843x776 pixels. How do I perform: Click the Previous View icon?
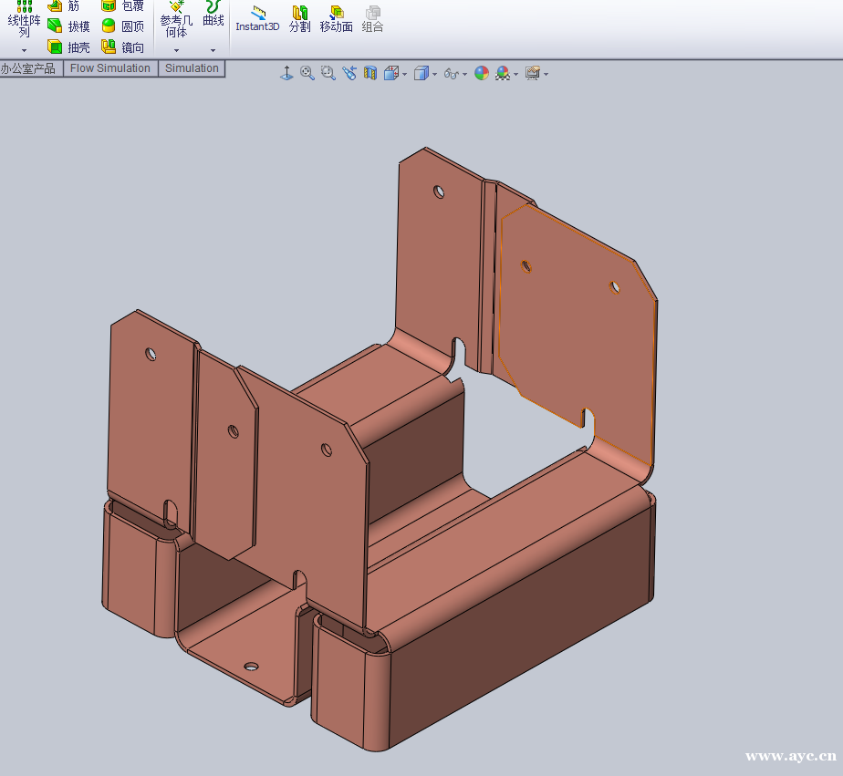coord(349,73)
